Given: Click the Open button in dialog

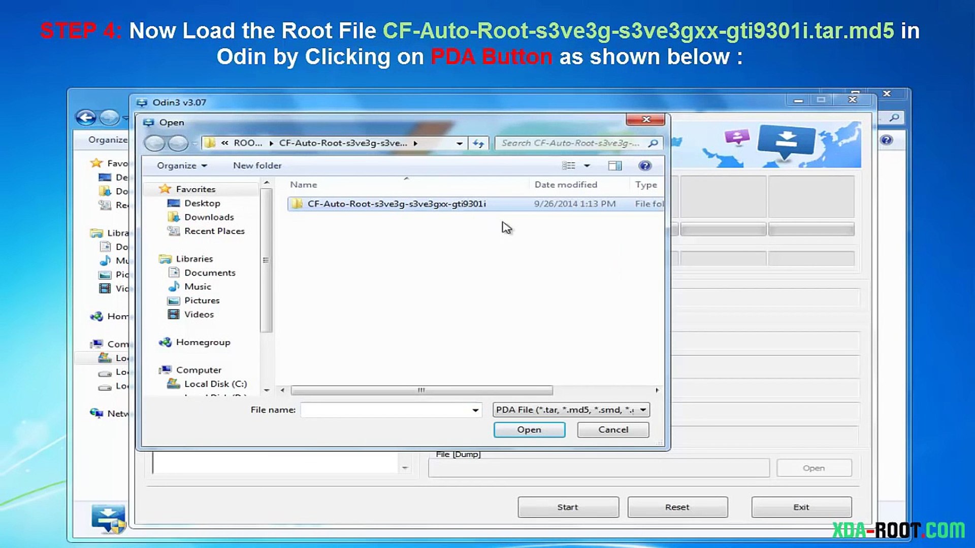Looking at the screenshot, I should [529, 430].
